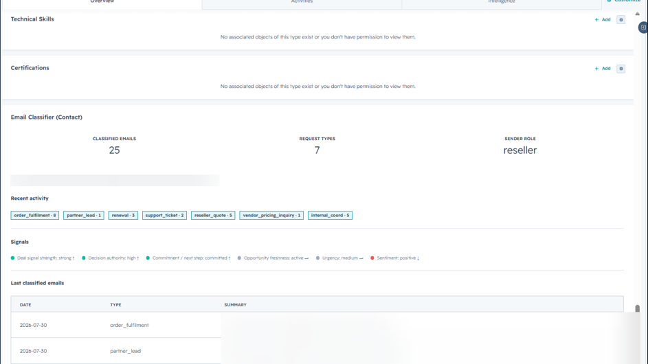
Task: Select the reseller_quote · 5 tag
Action: pos(213,215)
